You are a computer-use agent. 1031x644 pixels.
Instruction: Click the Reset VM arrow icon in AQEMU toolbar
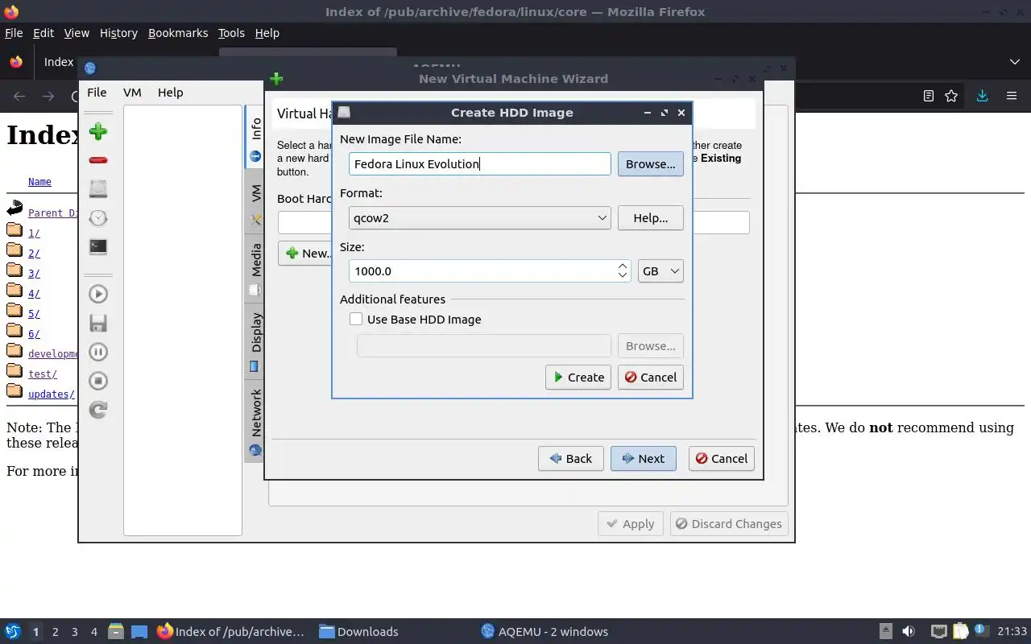pos(98,410)
